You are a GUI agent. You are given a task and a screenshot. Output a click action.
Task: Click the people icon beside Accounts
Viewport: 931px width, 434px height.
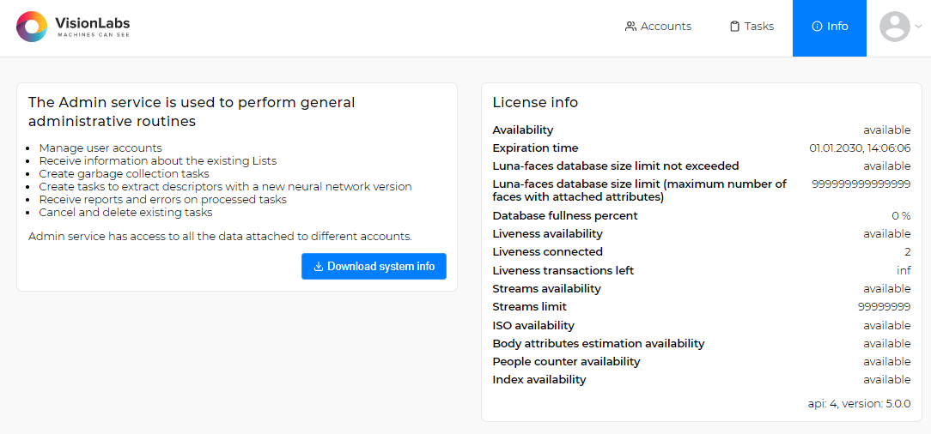tap(630, 27)
